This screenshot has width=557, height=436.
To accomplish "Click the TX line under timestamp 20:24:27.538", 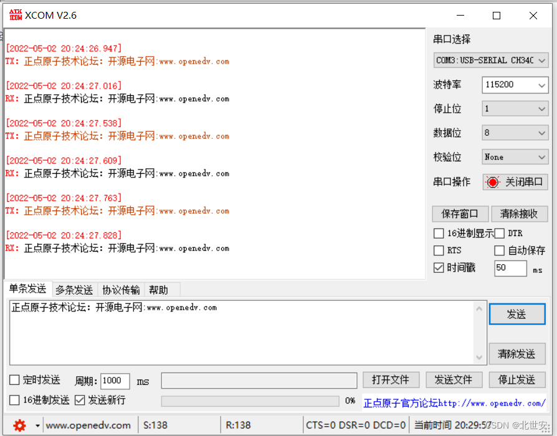I will point(117,136).
